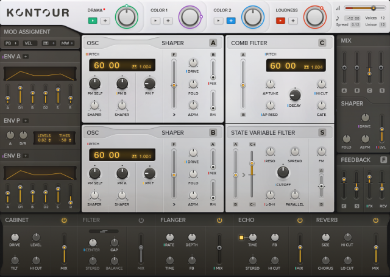The width and height of the screenshot is (390, 277).
Task: Click the Drama macro play button
Action: click(92, 20)
